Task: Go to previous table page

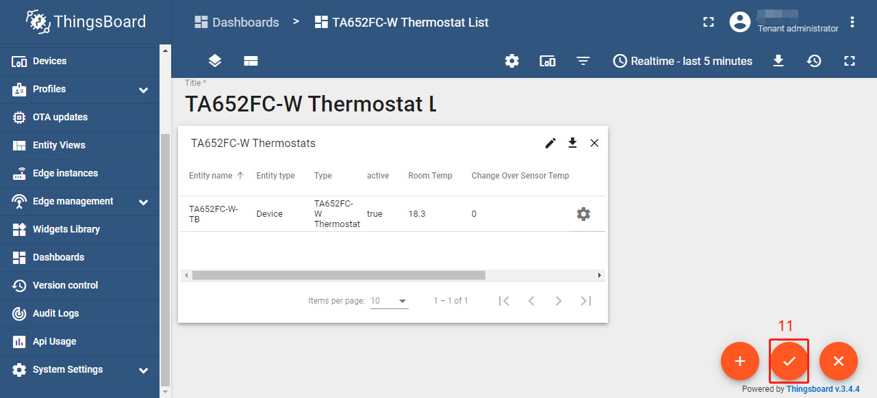Action: [x=531, y=301]
